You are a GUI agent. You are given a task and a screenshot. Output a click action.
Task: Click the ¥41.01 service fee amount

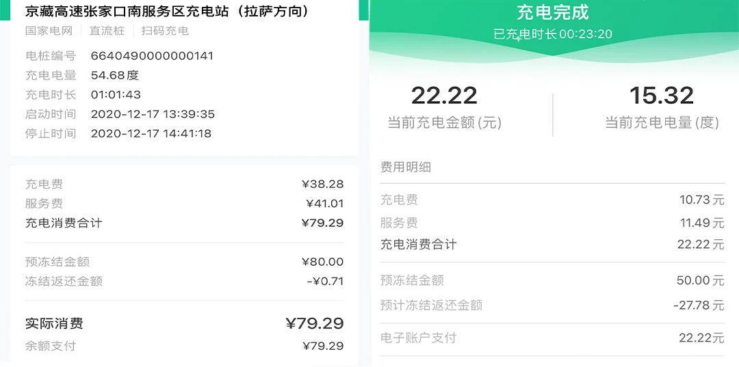(x=324, y=203)
